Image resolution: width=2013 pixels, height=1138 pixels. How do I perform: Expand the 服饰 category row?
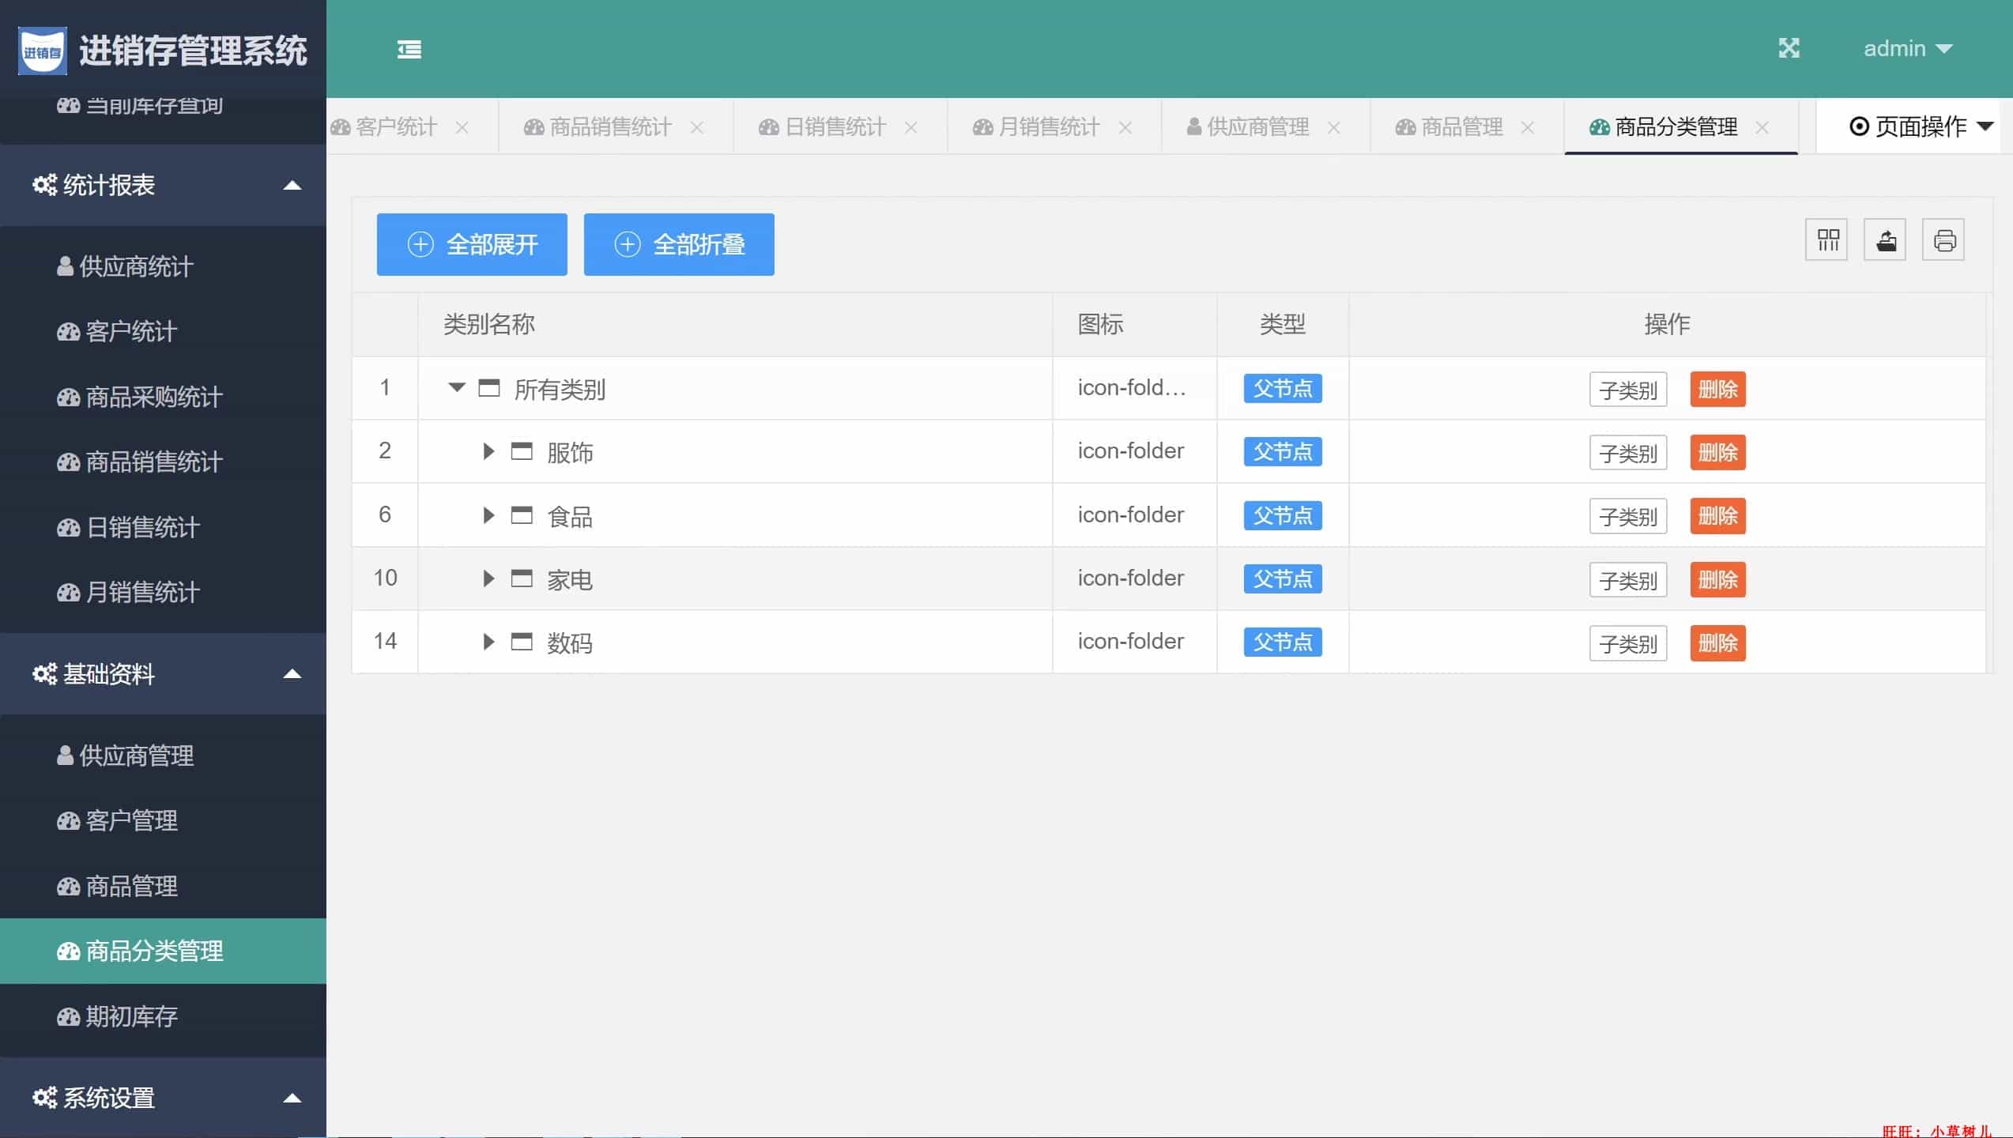tap(488, 451)
